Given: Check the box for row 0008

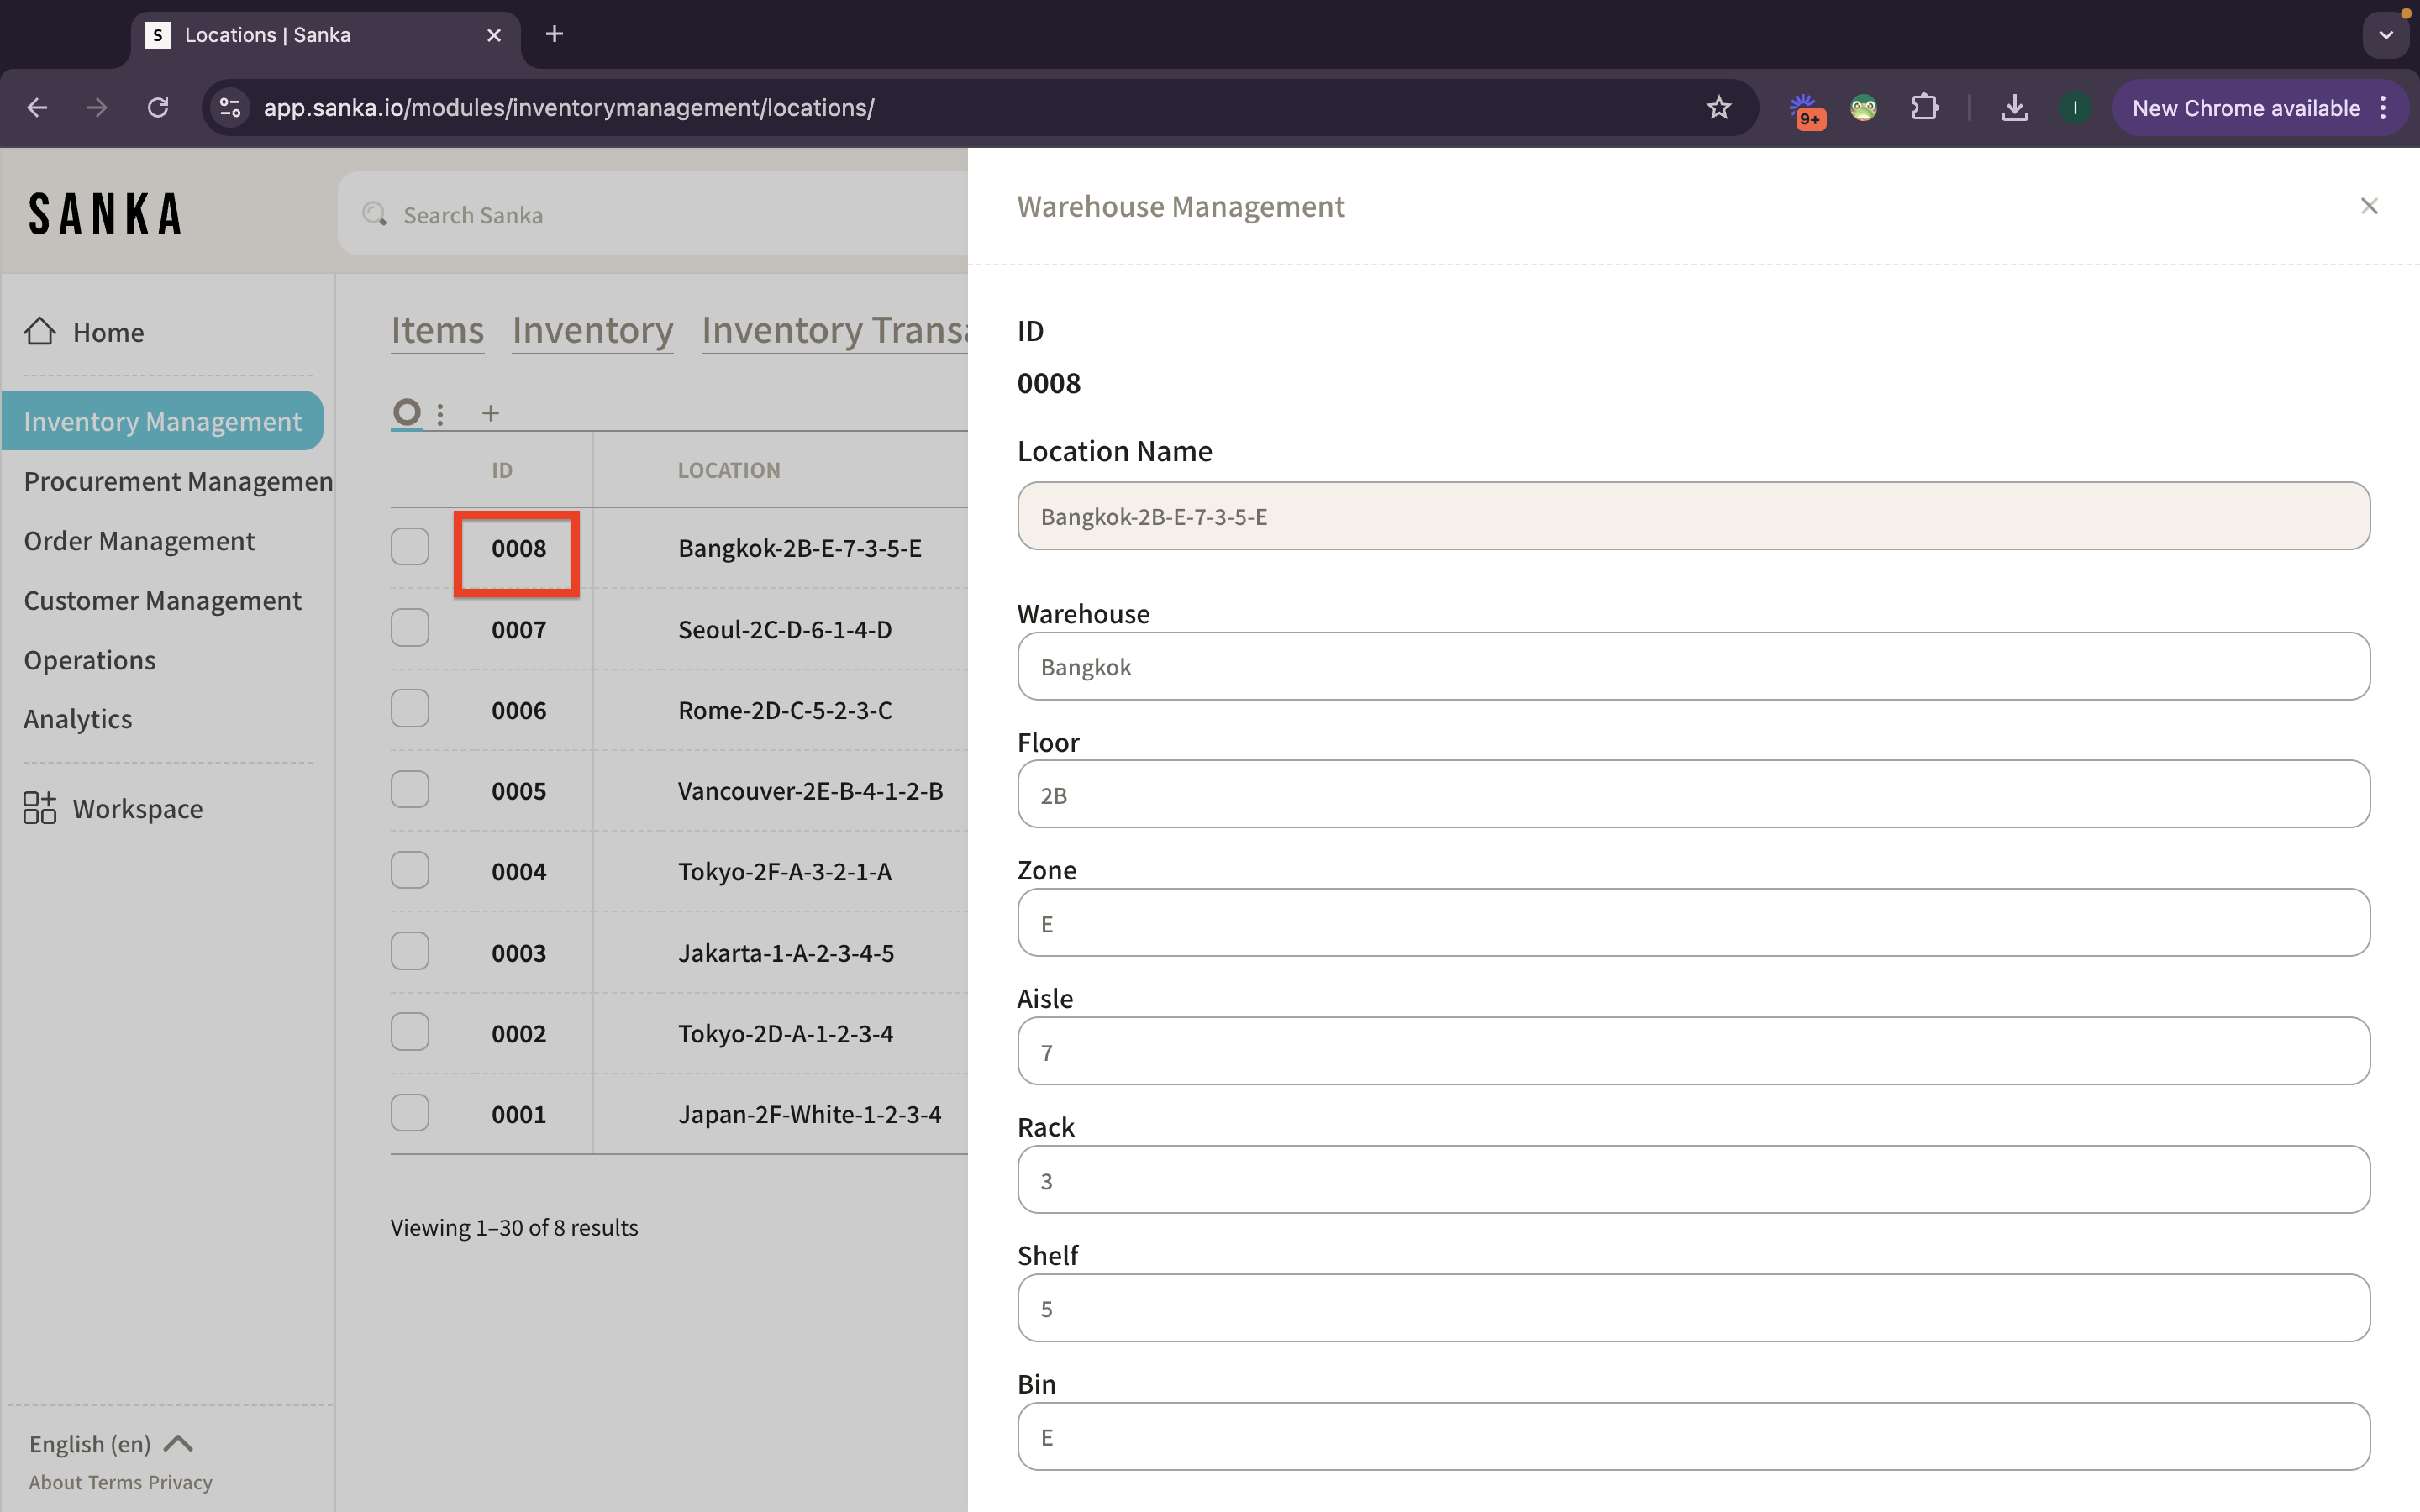Looking at the screenshot, I should pyautogui.click(x=410, y=547).
